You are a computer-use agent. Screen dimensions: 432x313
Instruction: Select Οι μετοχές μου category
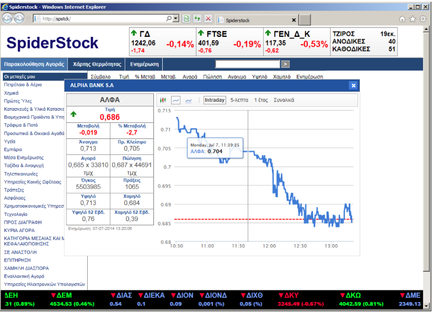(45, 77)
